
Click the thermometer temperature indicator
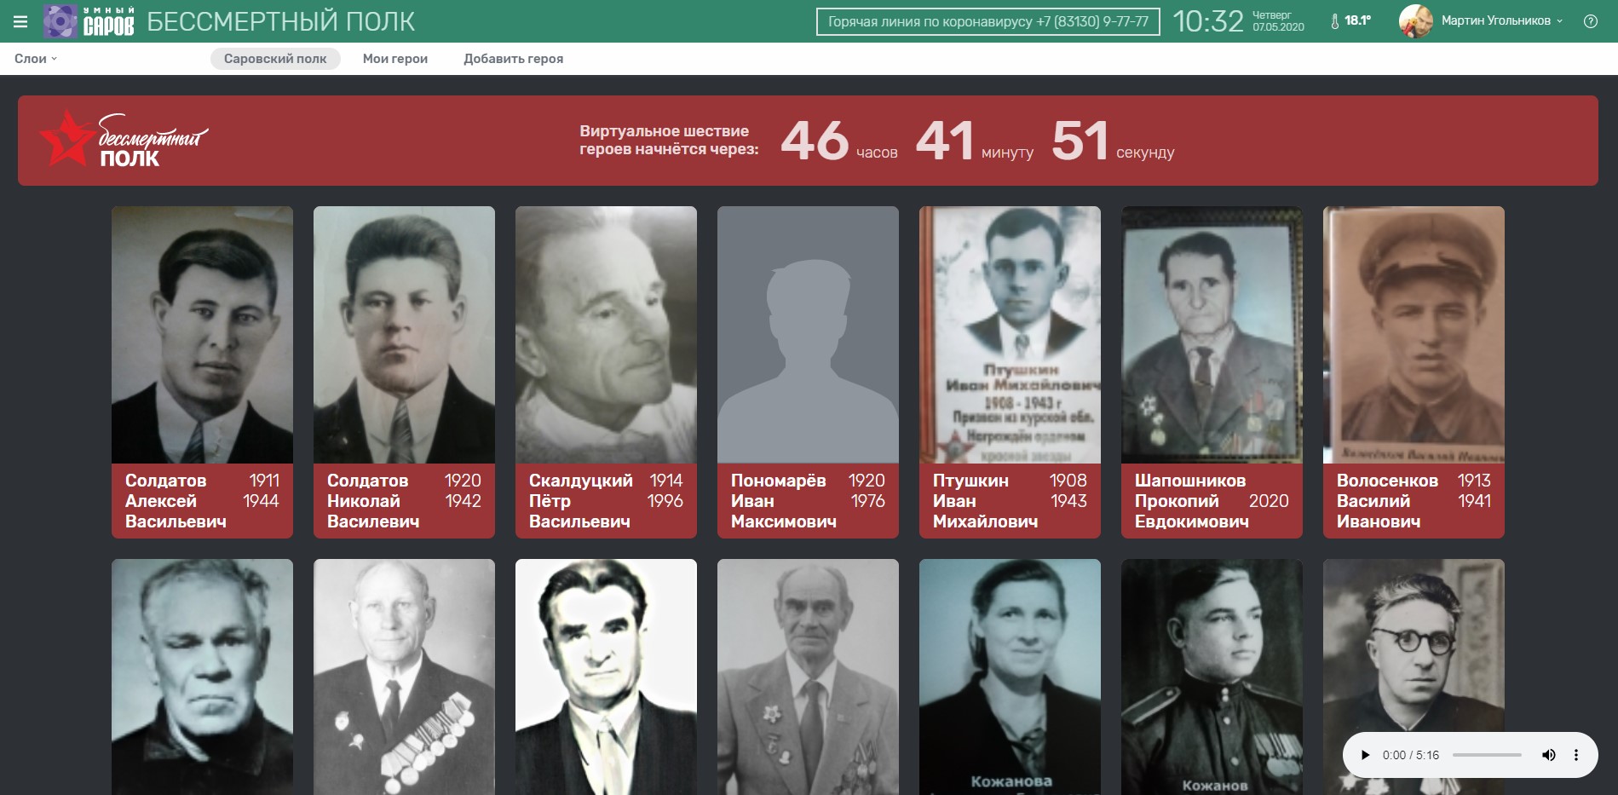1350,21
